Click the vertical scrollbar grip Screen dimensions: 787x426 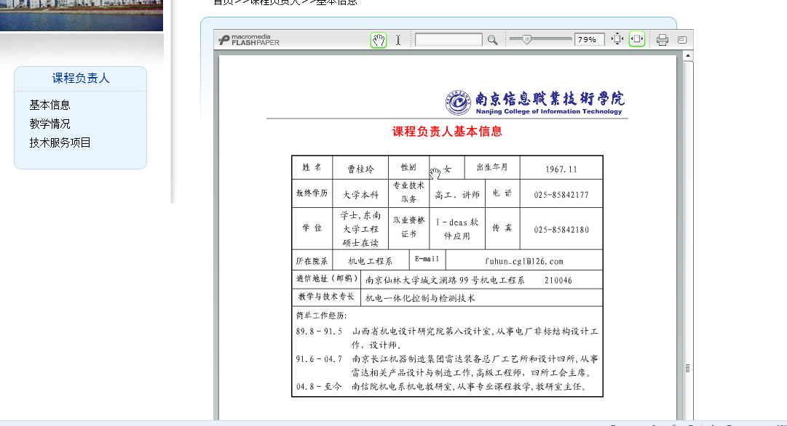[x=687, y=369]
